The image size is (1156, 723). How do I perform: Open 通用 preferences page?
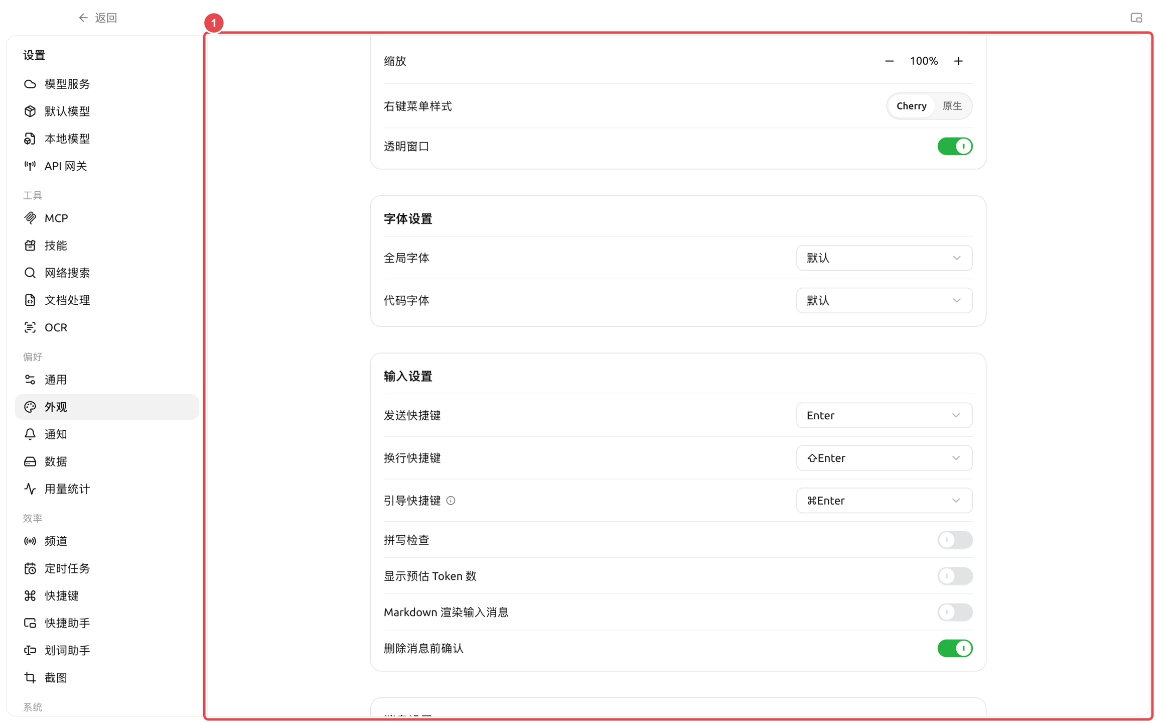pos(107,380)
